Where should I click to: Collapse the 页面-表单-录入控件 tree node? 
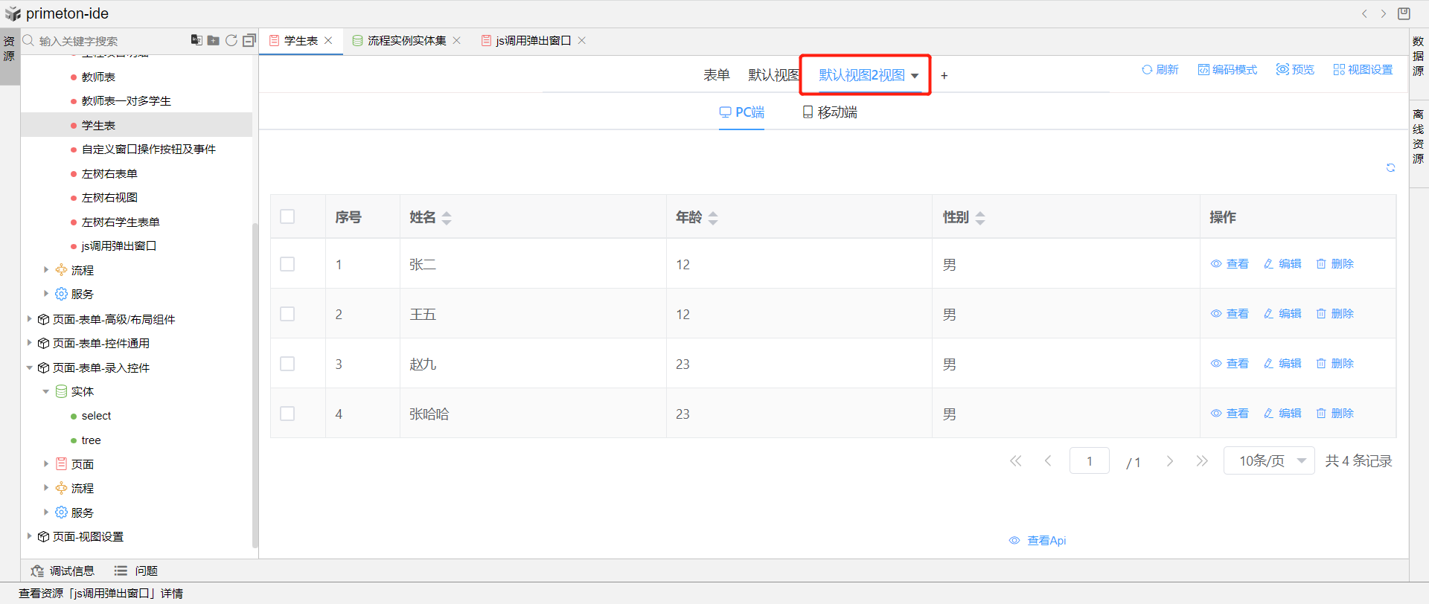click(x=30, y=367)
